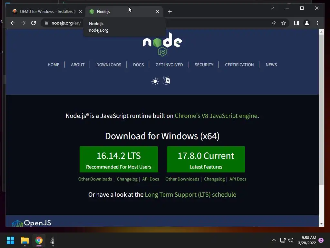Viewport: 330px width, 248px height.
Task: Close the QEMU for Windows tab
Action: [x=80, y=12]
